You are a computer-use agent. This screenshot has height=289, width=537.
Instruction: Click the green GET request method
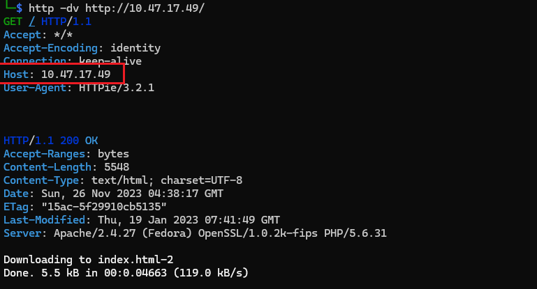(13, 22)
